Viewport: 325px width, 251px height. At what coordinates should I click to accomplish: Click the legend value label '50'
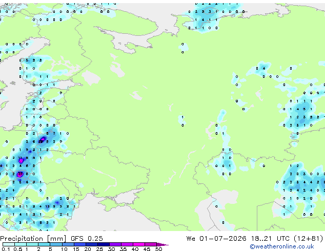click(158, 249)
